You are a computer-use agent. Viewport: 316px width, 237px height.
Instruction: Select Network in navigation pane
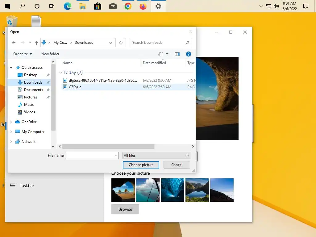[x=28, y=142]
